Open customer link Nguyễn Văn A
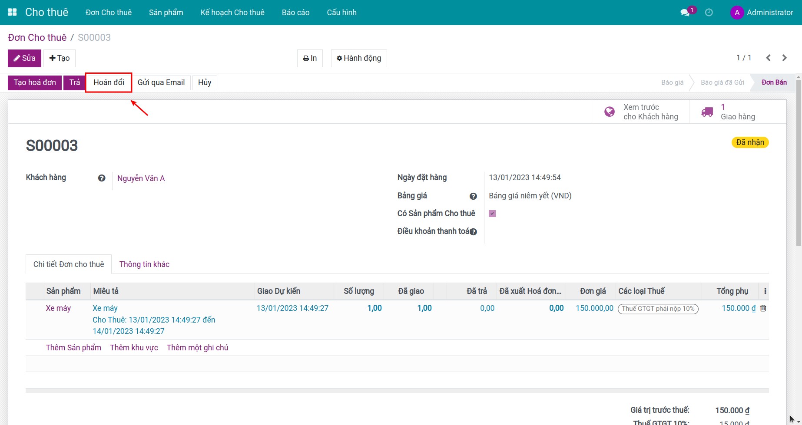The width and height of the screenshot is (802, 425). point(141,178)
